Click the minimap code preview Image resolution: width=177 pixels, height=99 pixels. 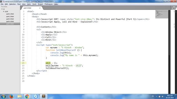coord(162,14)
